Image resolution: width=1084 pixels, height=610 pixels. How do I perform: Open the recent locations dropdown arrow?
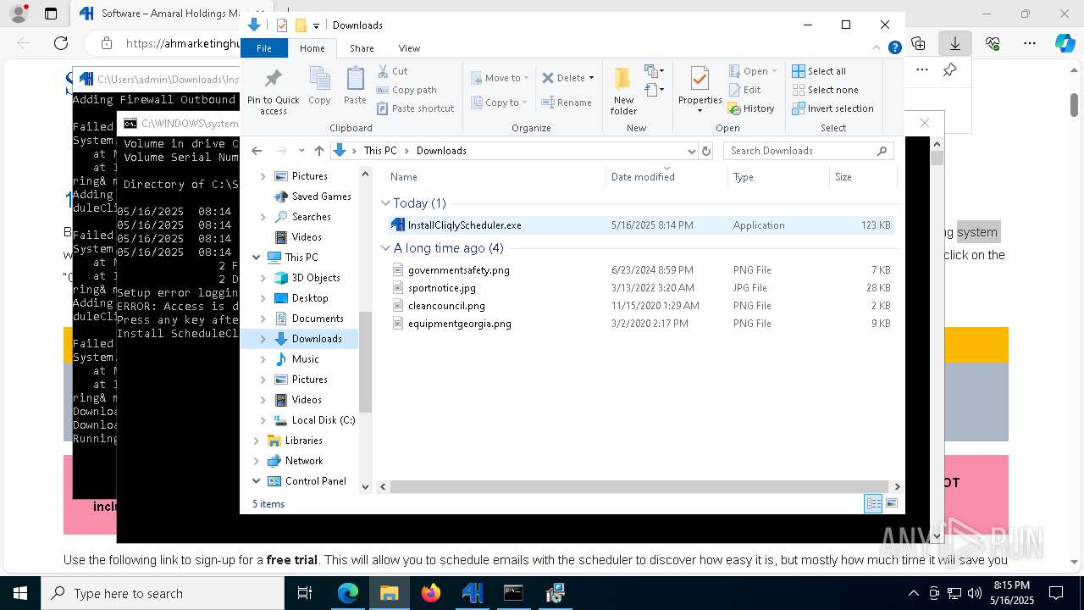pyautogui.click(x=301, y=151)
